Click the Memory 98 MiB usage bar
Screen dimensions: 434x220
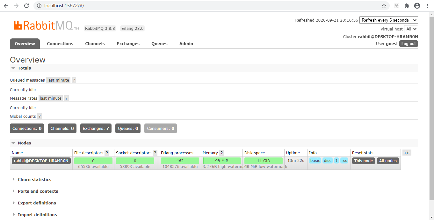[222, 161]
